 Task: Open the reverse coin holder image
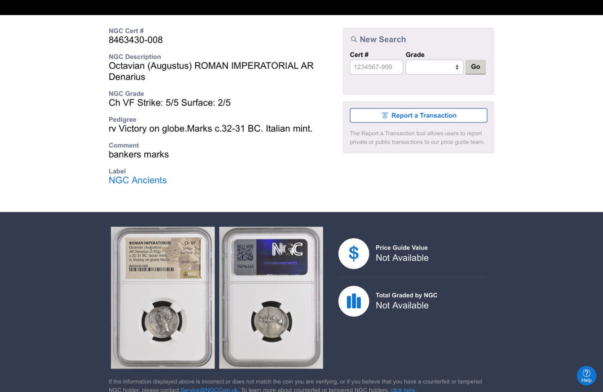[271, 298]
